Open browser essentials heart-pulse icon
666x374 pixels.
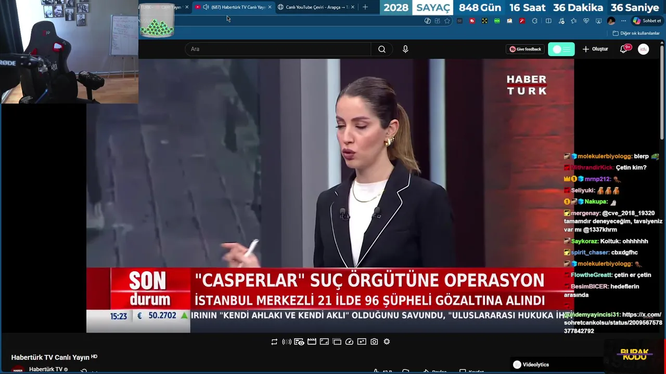586,21
